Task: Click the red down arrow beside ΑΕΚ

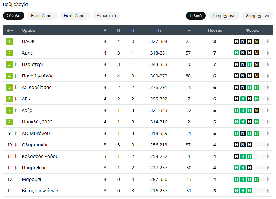Action: (x=16, y=99)
